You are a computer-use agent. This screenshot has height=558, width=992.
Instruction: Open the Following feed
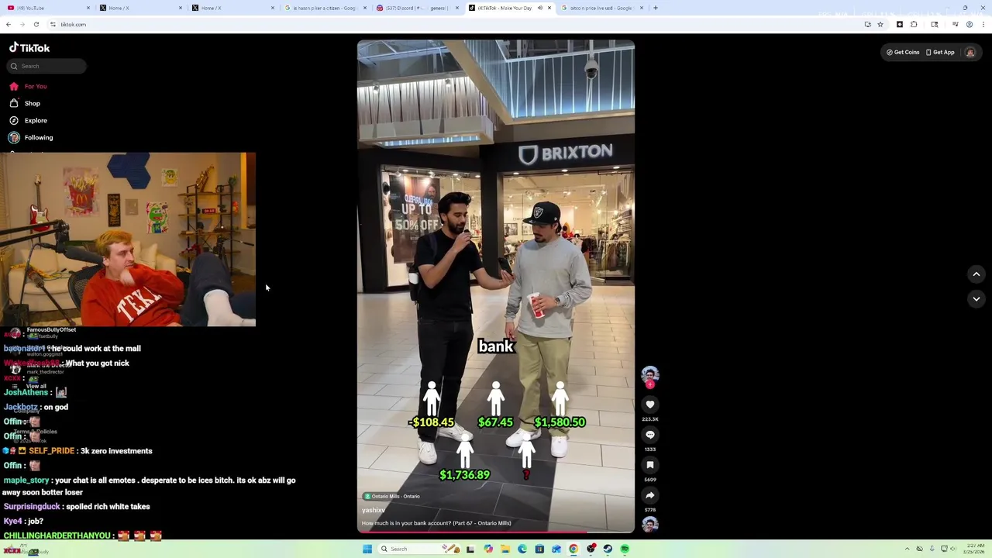pos(31,137)
